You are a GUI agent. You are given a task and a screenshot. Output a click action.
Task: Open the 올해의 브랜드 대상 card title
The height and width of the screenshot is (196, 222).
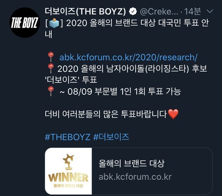coord(131,163)
